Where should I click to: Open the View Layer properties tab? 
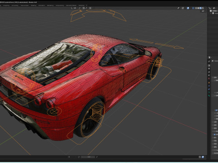(x=209, y=72)
